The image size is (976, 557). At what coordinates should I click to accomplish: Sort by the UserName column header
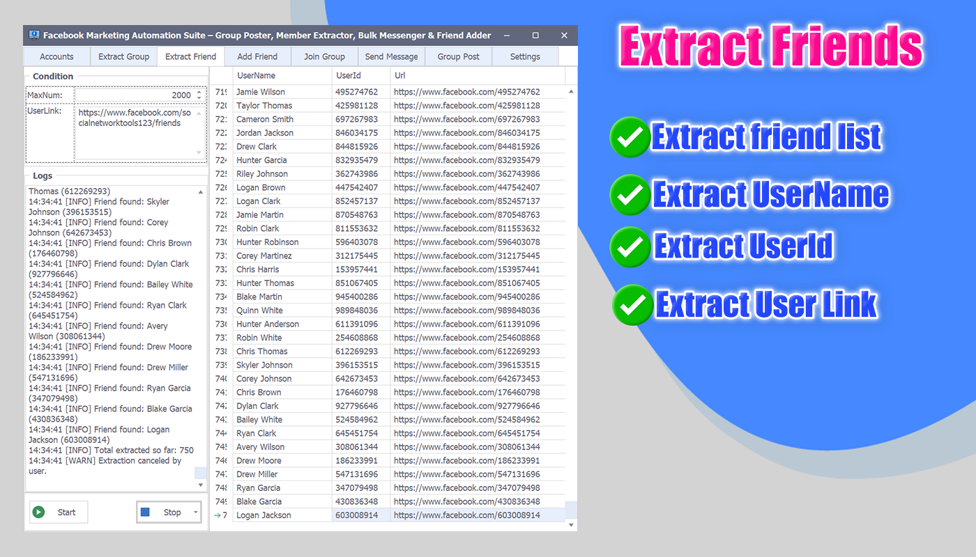click(x=282, y=75)
